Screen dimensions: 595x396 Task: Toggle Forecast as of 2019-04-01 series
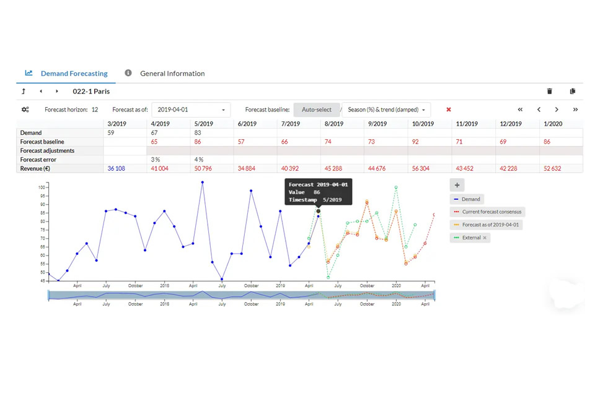pos(487,225)
